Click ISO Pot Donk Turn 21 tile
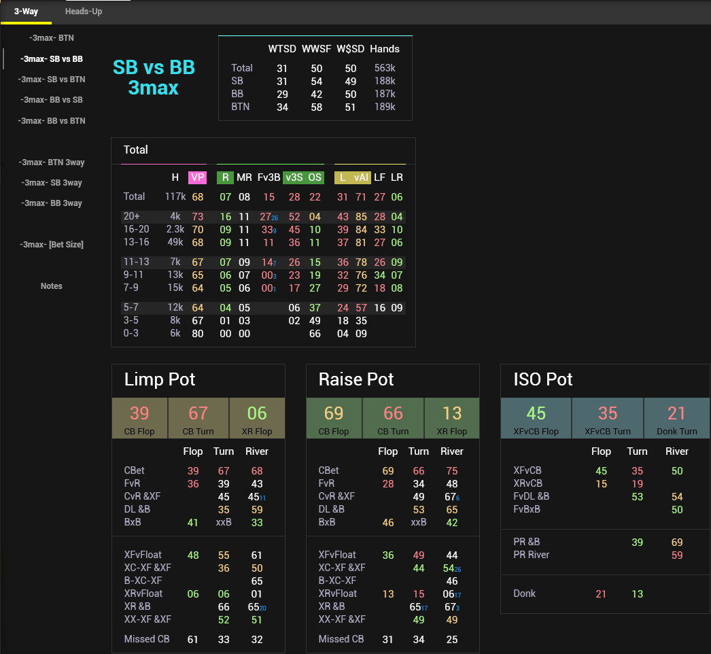The width and height of the screenshot is (711, 654). click(676, 418)
